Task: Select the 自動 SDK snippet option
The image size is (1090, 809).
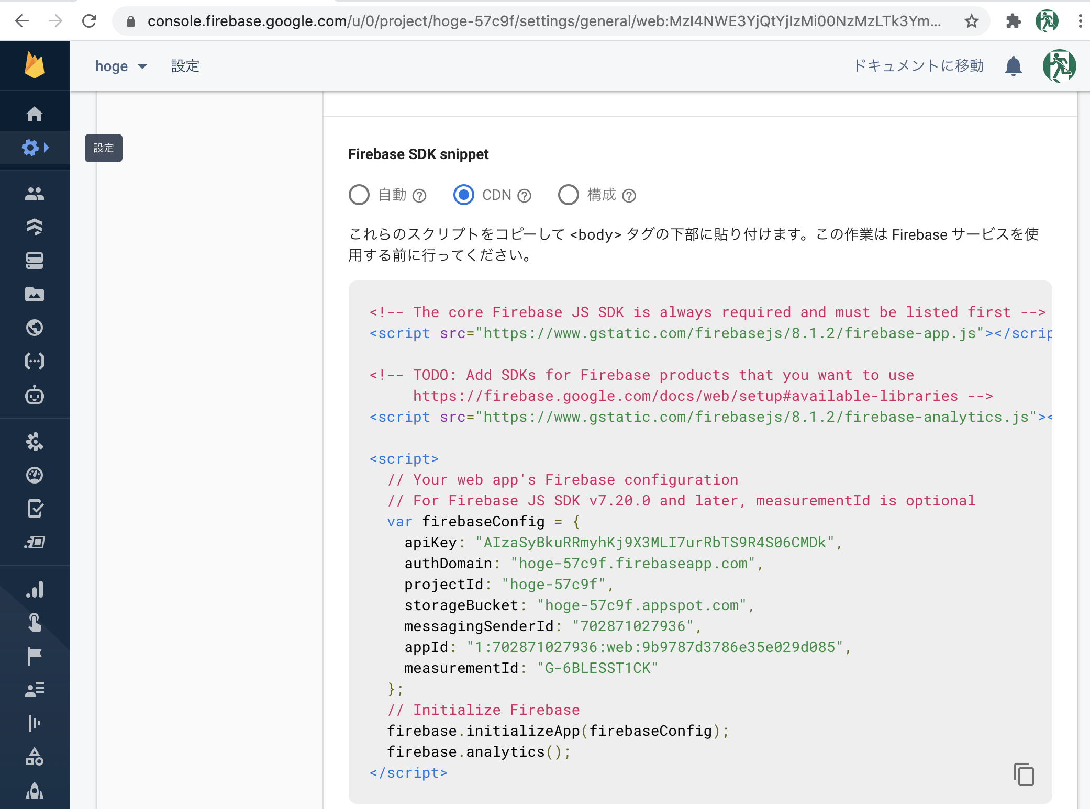Action: click(x=359, y=195)
